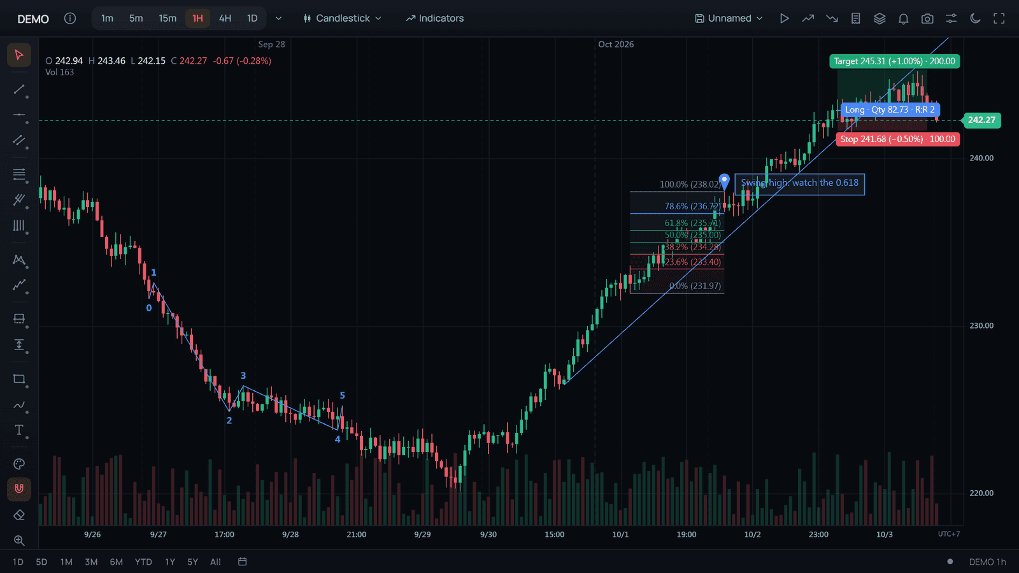
Task: Click the DEMO symbol info icon
Action: click(70, 18)
